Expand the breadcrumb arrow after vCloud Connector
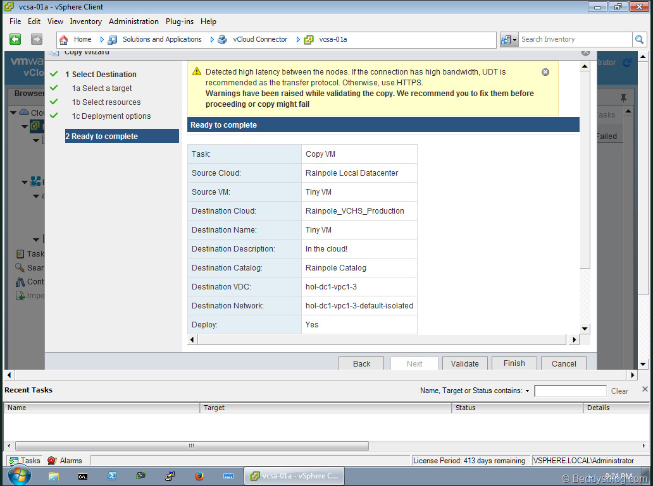 [298, 40]
